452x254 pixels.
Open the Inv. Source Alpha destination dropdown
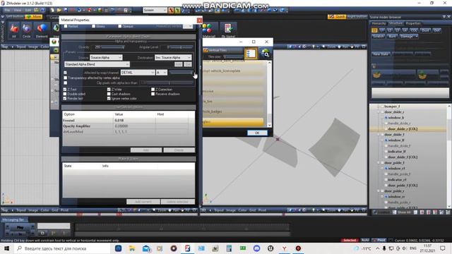pyautogui.click(x=173, y=58)
